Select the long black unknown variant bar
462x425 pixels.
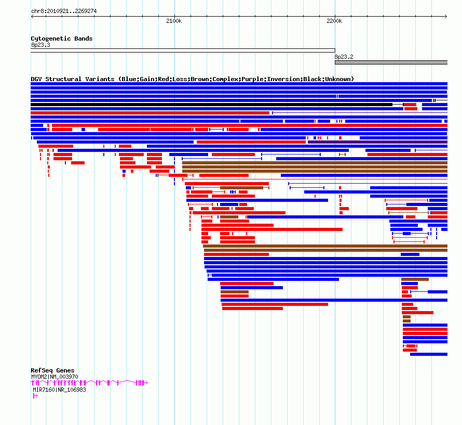pos(212,105)
